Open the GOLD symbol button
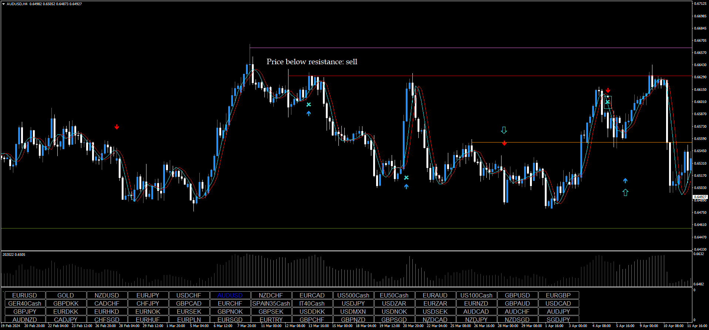The width and height of the screenshot is (709, 330). coord(66,295)
